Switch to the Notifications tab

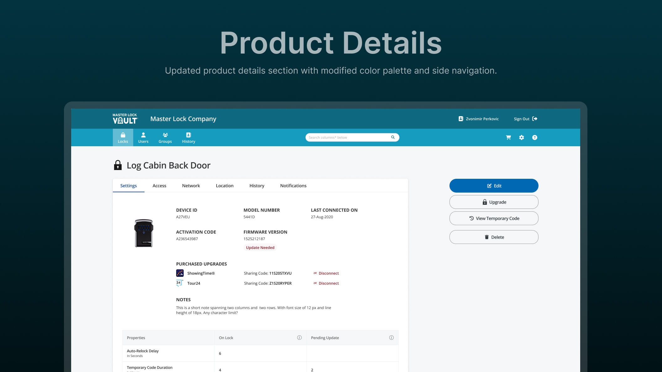293,186
